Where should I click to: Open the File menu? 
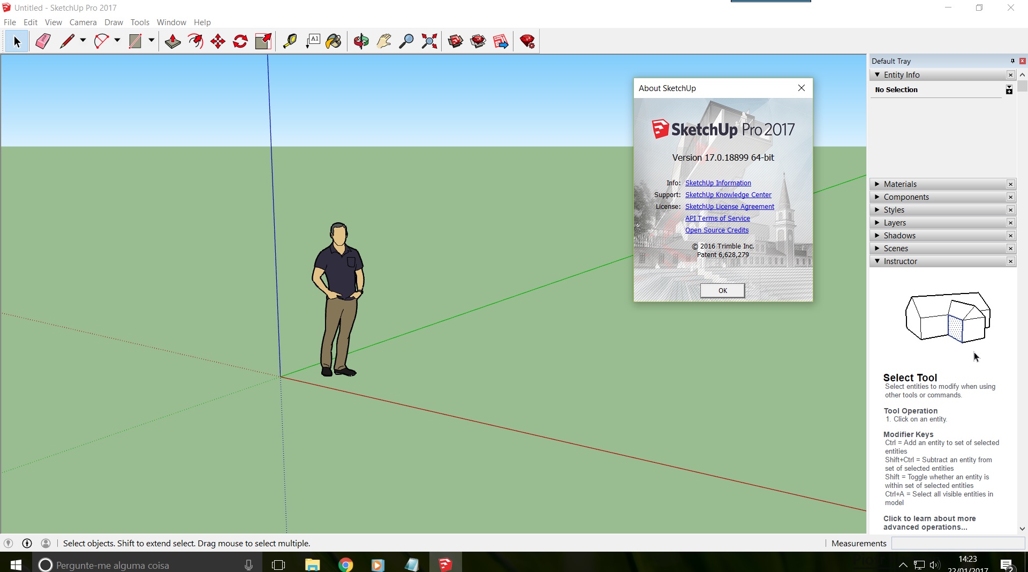(10, 22)
